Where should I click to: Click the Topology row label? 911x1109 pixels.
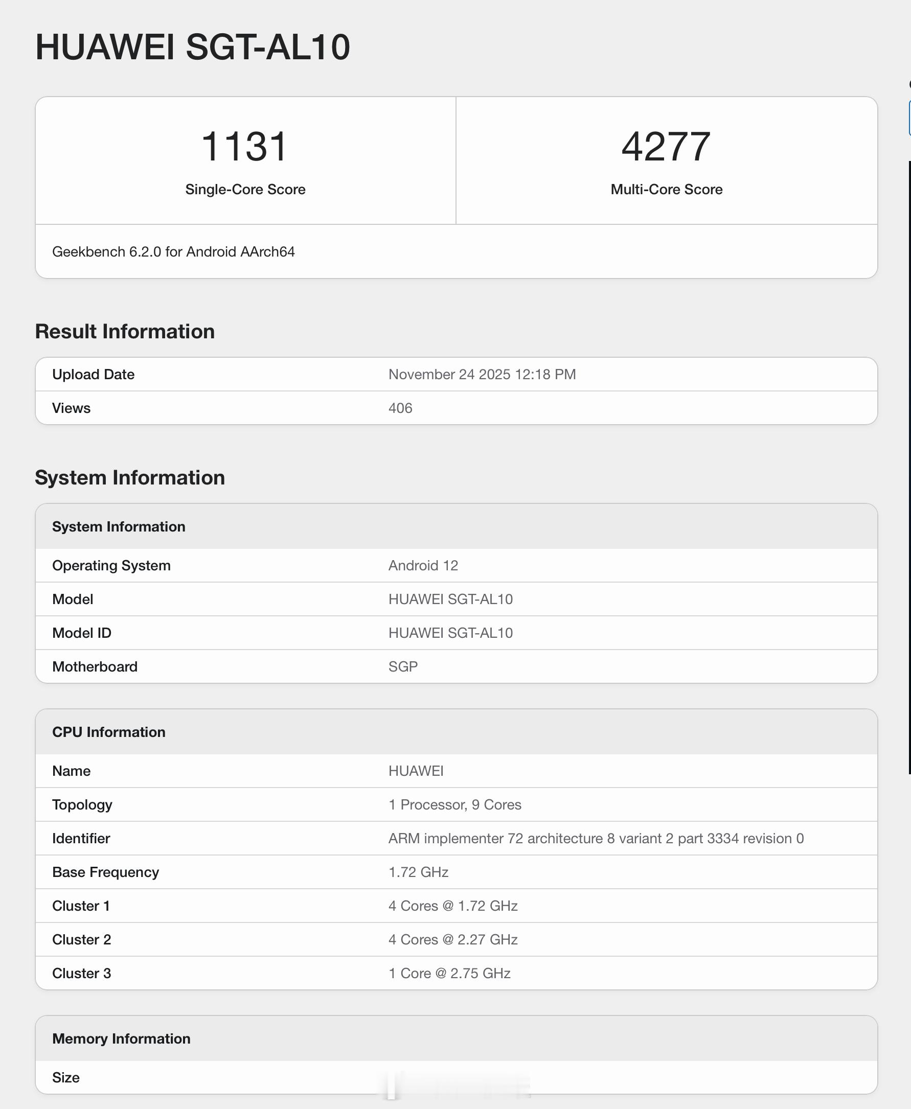pyautogui.click(x=82, y=805)
